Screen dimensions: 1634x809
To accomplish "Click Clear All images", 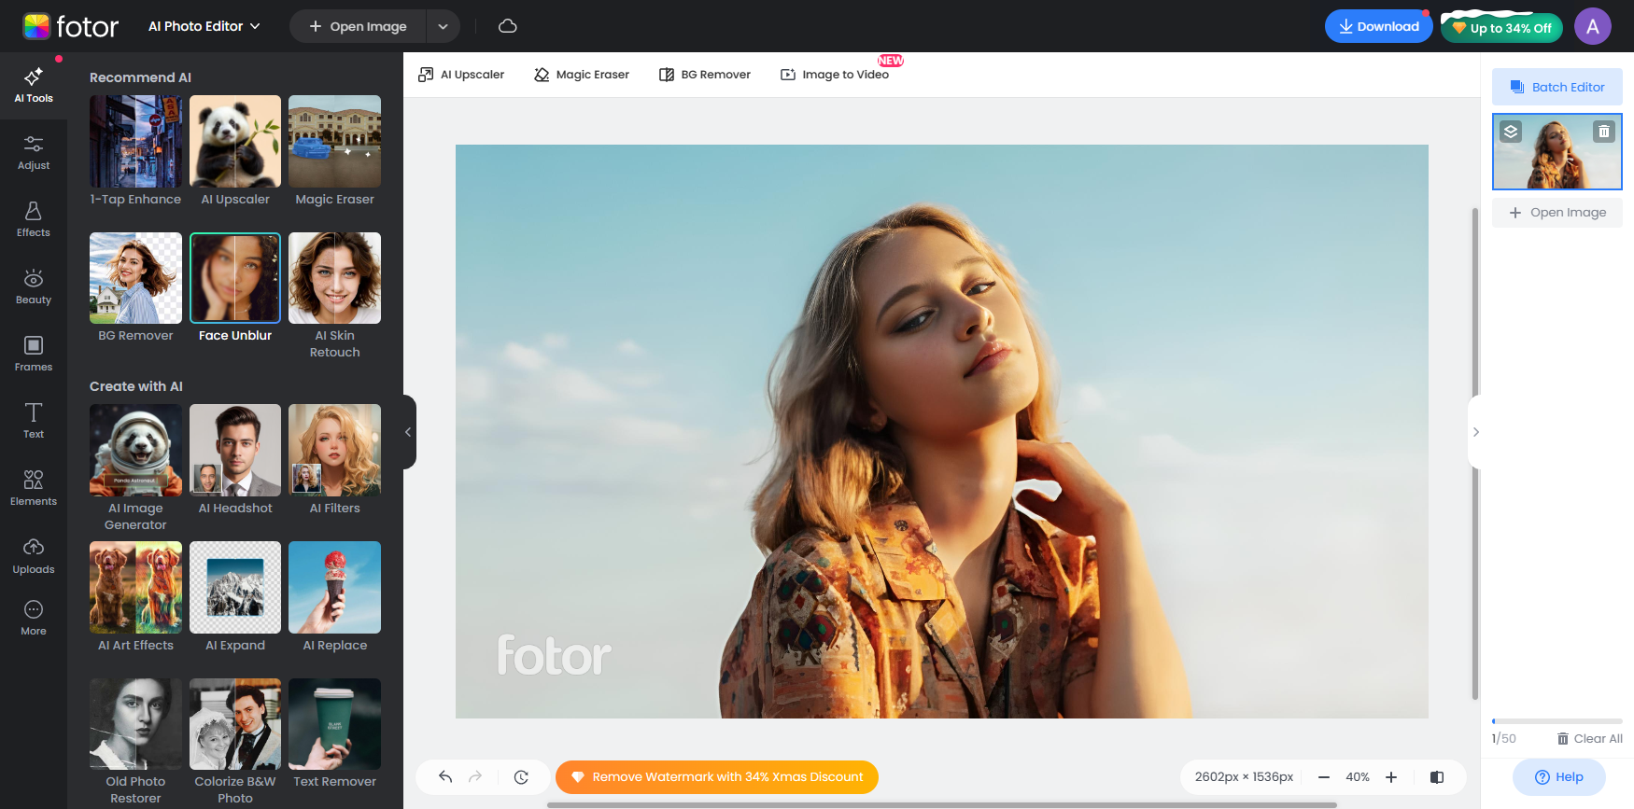I will (1590, 738).
